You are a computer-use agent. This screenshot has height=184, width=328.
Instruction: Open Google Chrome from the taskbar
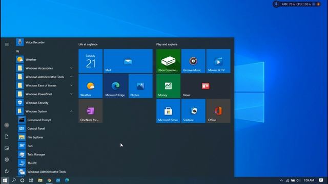coord(49,180)
